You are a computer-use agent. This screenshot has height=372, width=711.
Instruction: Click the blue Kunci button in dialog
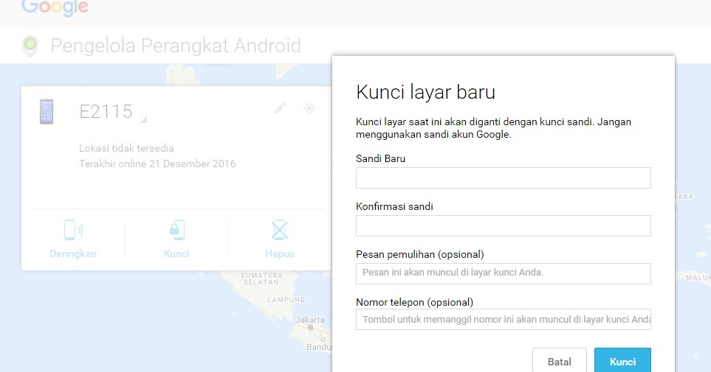(x=622, y=361)
